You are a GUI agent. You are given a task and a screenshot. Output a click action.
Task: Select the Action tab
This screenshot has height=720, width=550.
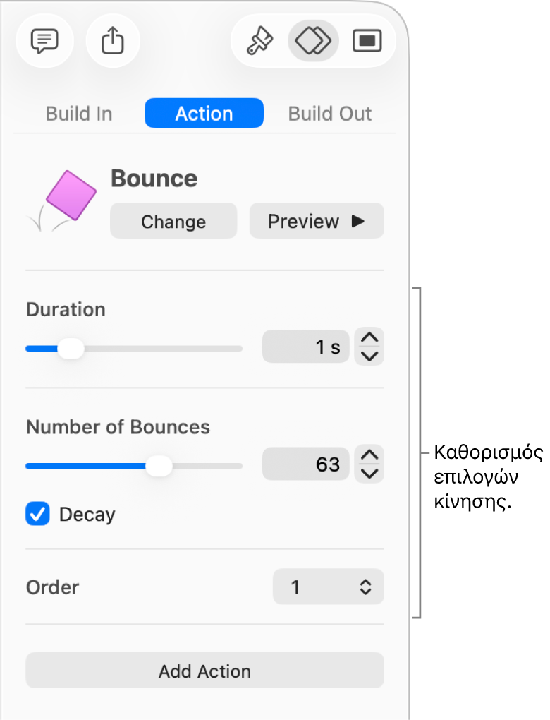[204, 114]
